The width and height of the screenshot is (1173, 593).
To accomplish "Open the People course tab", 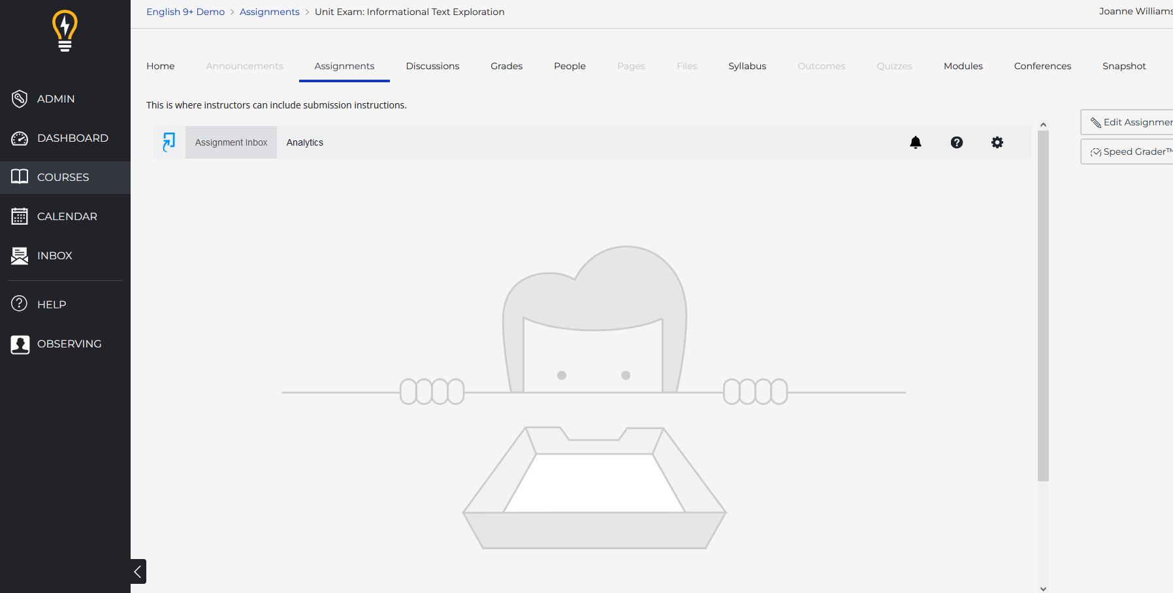I will click(x=570, y=66).
